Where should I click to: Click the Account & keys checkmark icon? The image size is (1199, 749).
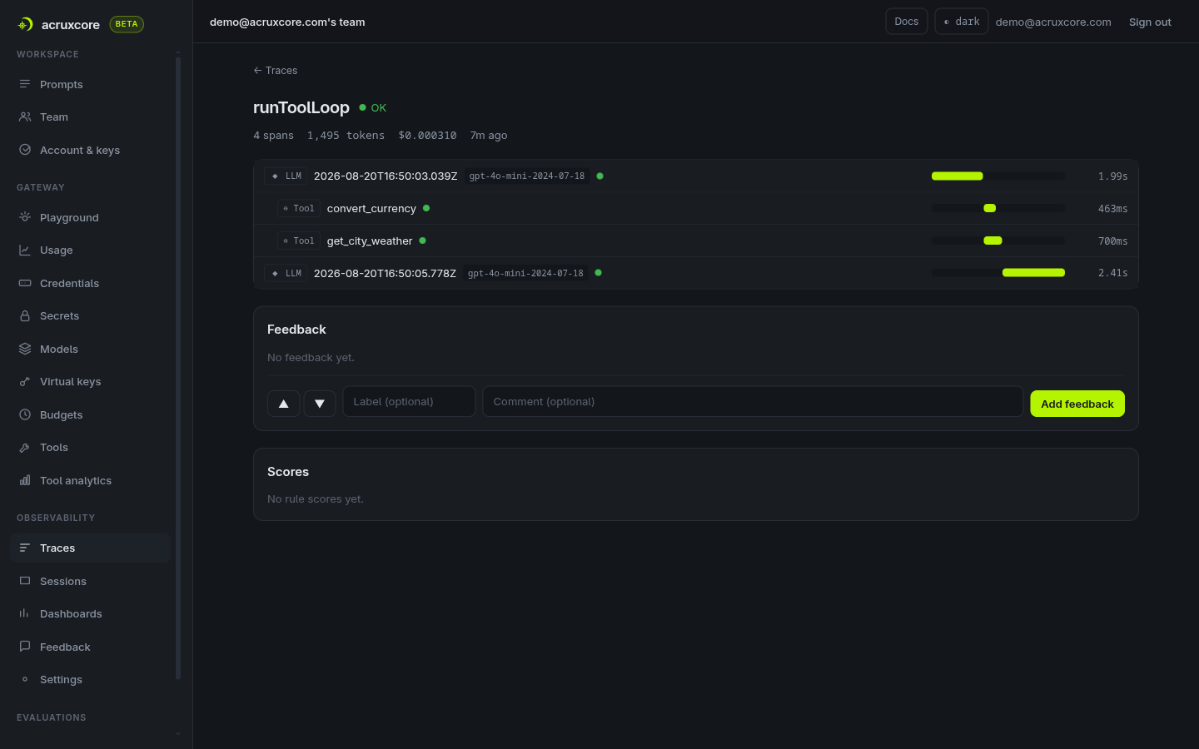pyautogui.click(x=25, y=150)
